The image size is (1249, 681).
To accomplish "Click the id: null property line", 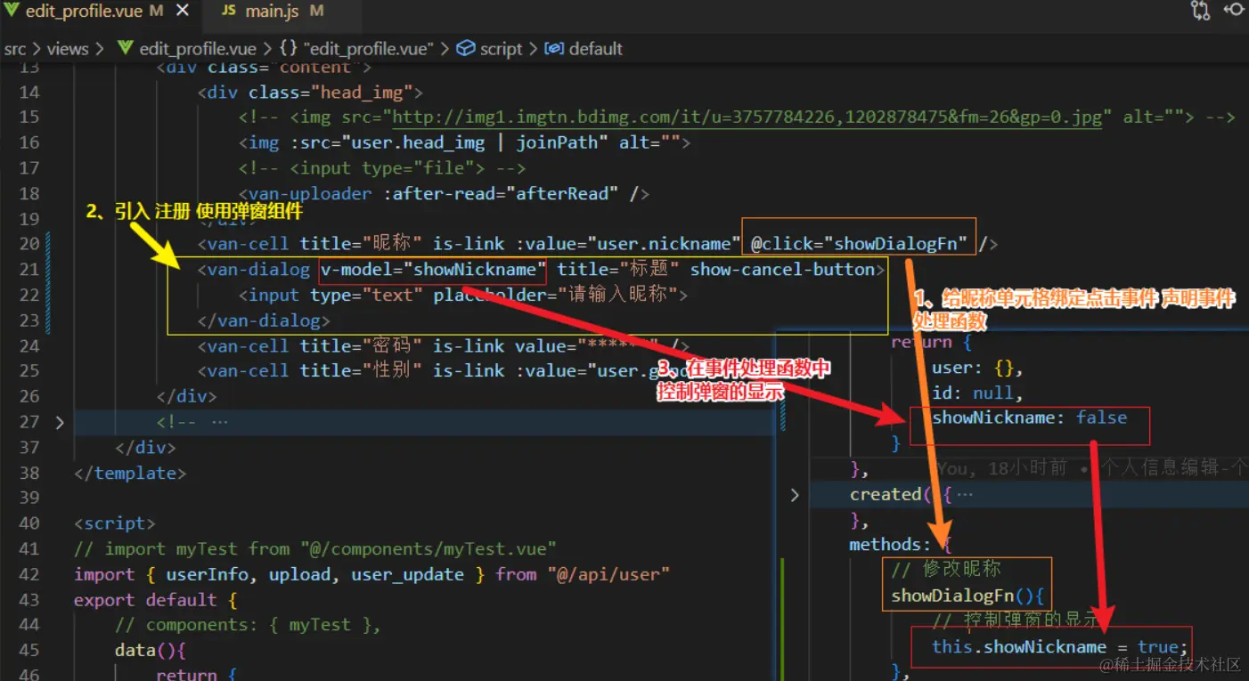I will [977, 393].
